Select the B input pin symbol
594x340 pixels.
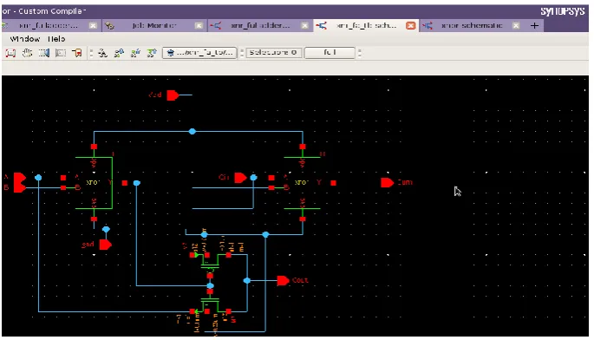(20, 187)
